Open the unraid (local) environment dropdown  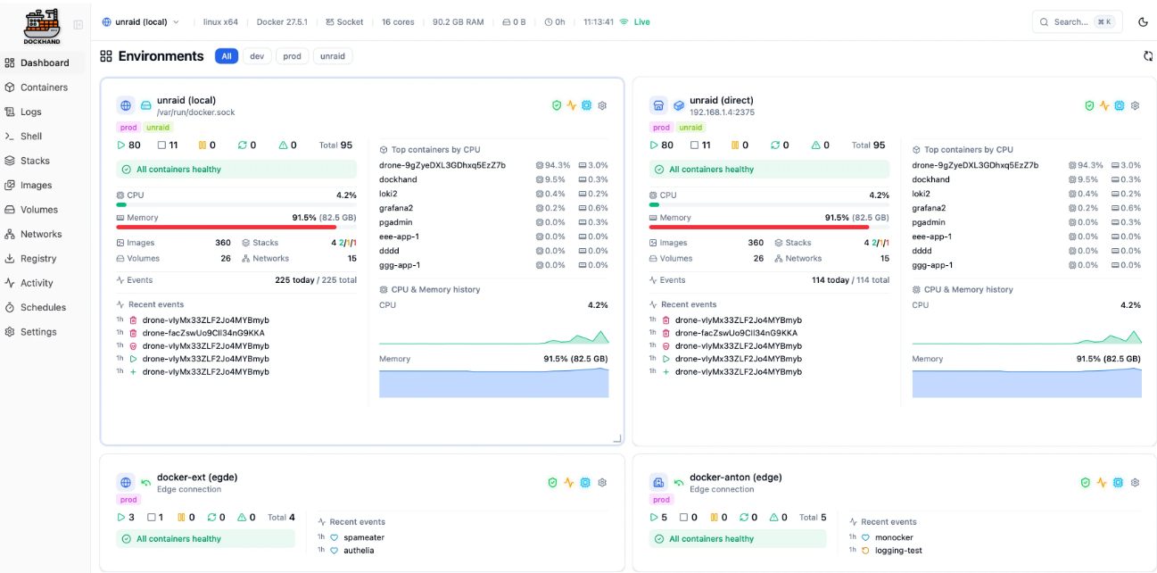(x=141, y=22)
